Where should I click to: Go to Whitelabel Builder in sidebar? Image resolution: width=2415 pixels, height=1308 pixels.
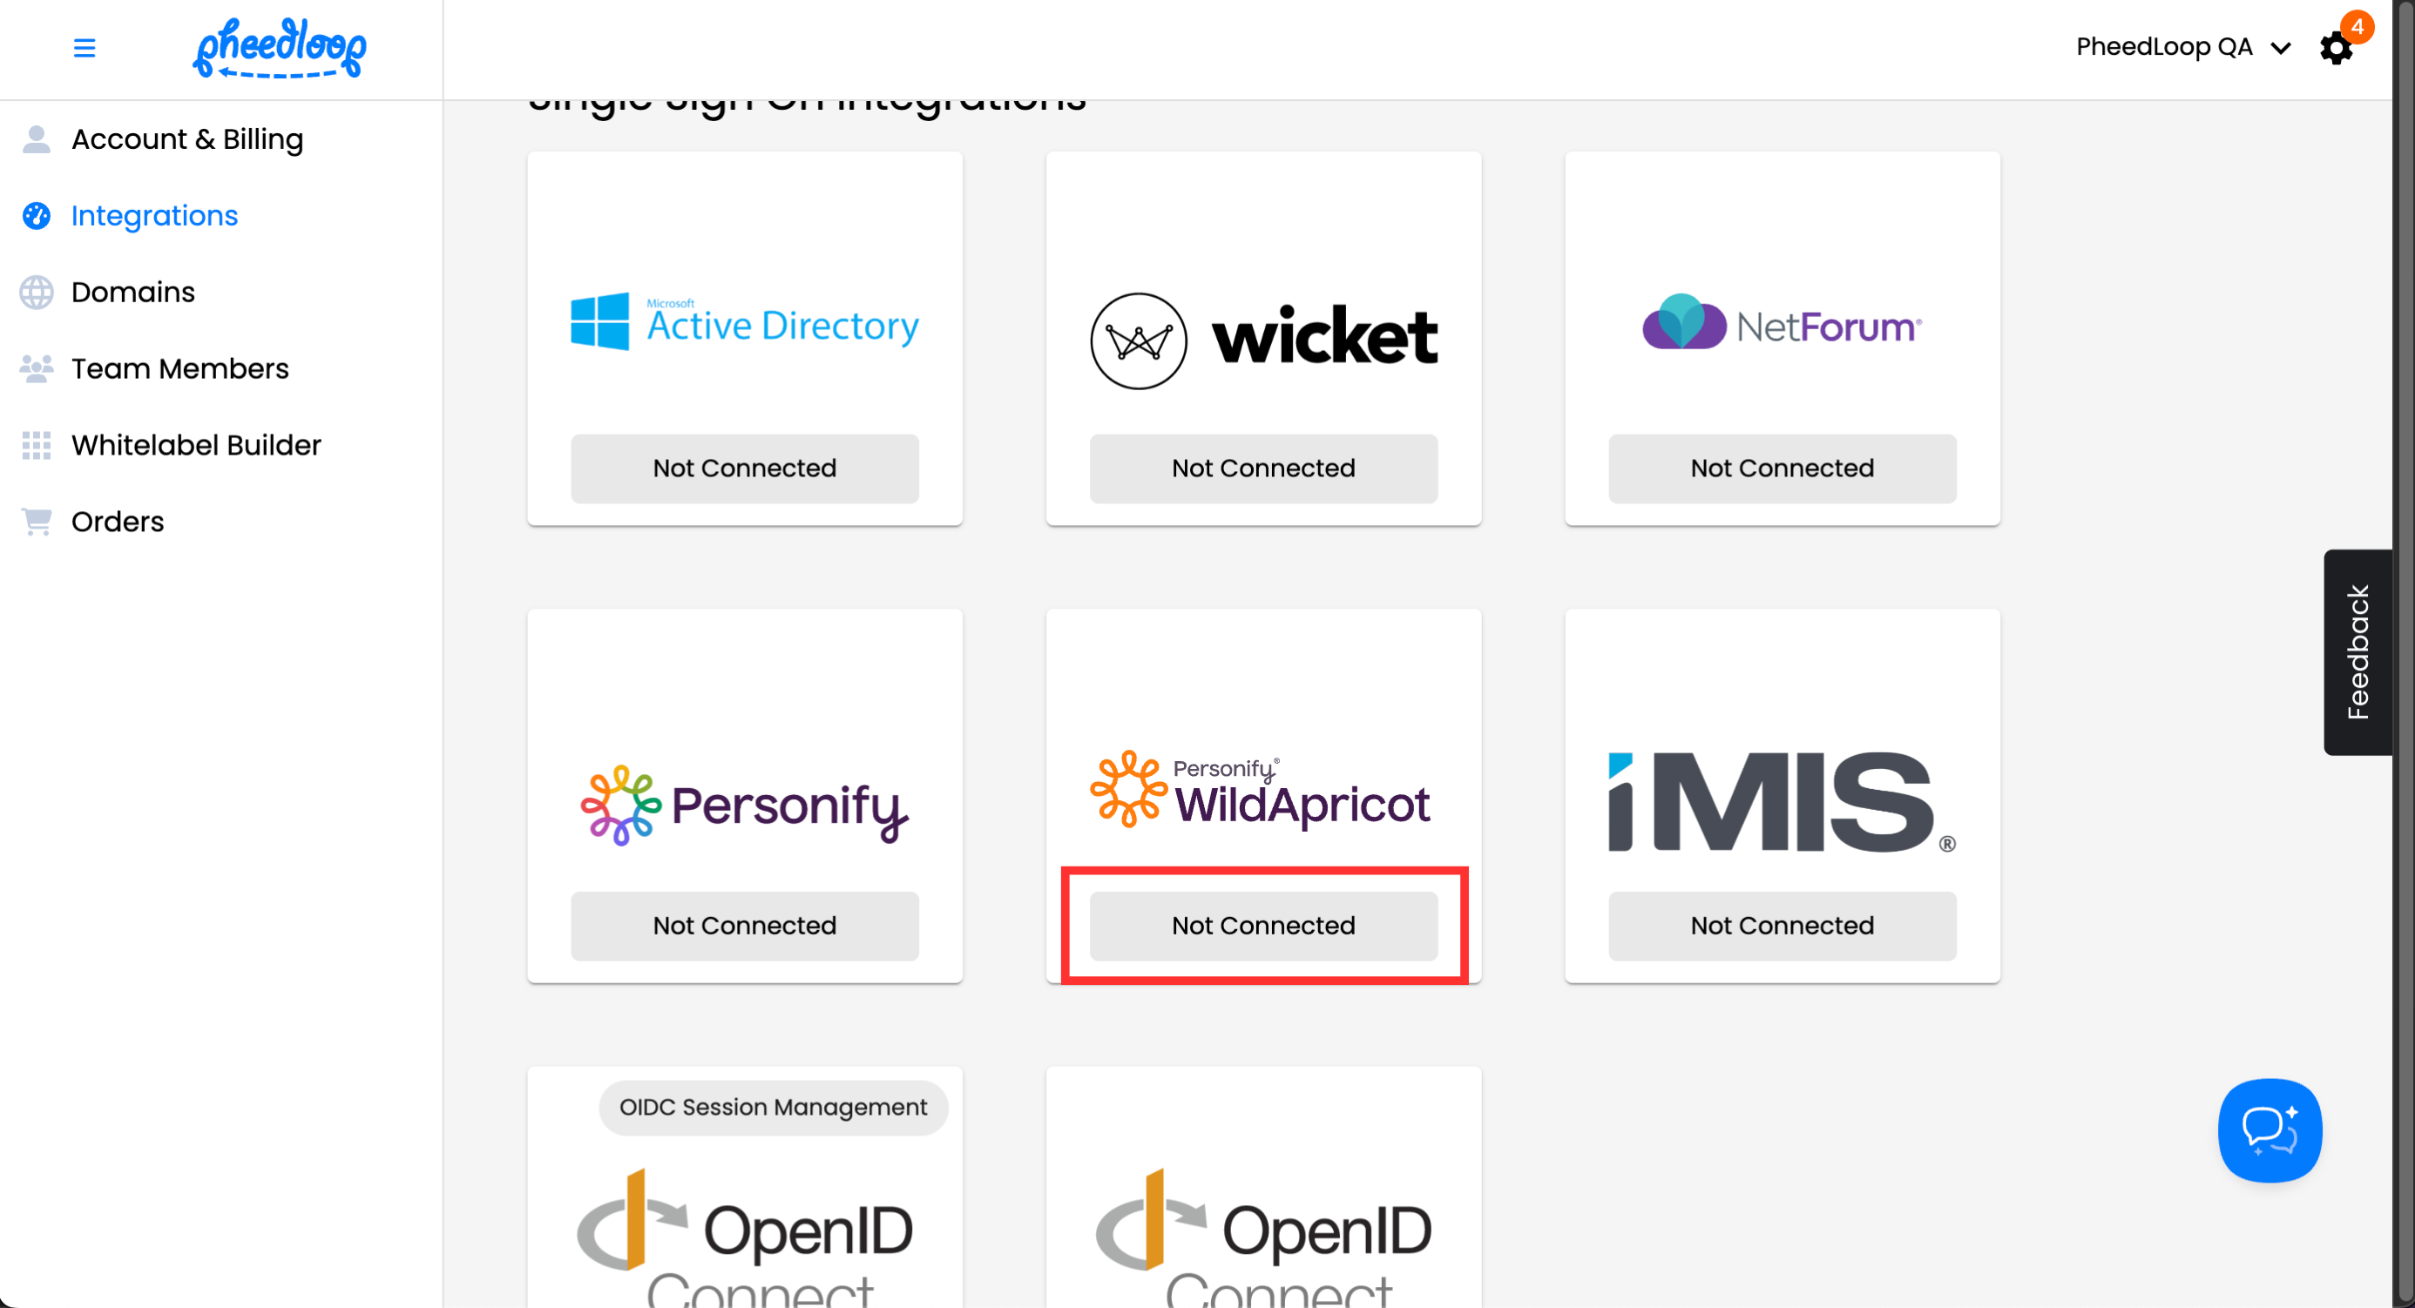196,445
